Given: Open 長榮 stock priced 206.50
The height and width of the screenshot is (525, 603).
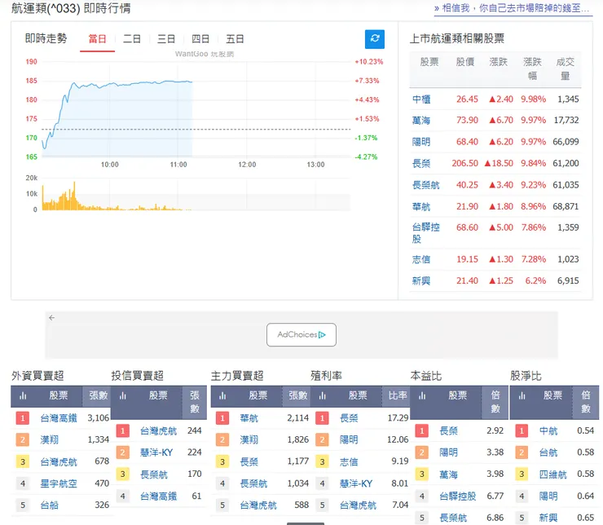Looking at the screenshot, I should tap(421, 164).
